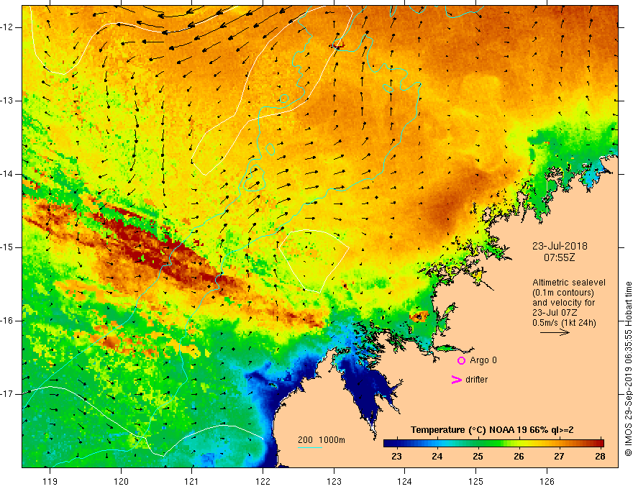Viewport: 633px width, 489px height.
Task: Click the 200 1000m depth label
Action: [322, 440]
